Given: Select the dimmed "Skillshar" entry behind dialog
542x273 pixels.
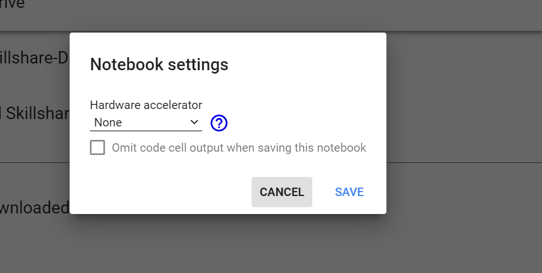Looking at the screenshot, I should click(x=34, y=113).
